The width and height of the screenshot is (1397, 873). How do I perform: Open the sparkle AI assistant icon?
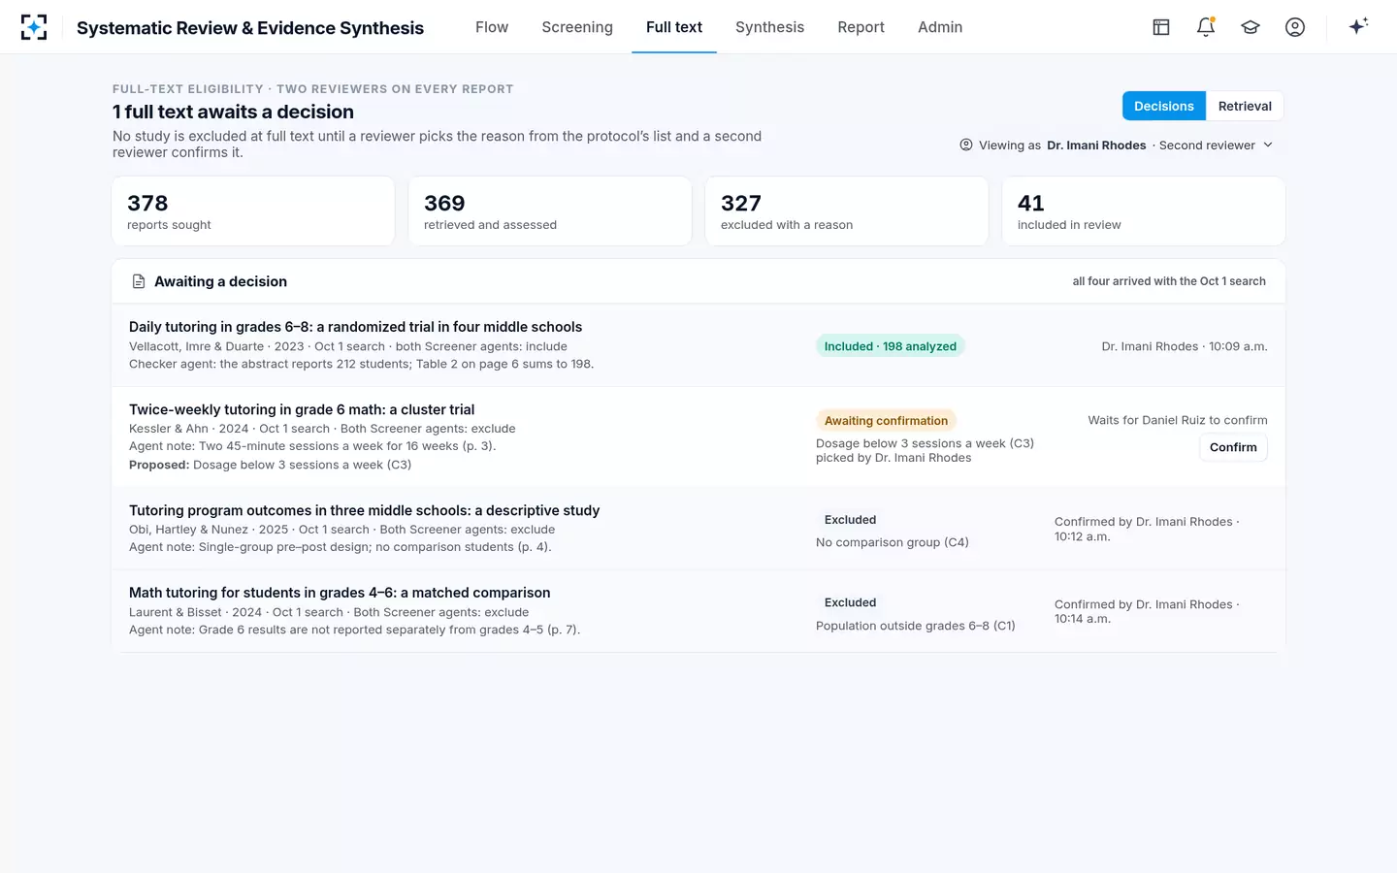[x=1358, y=26]
